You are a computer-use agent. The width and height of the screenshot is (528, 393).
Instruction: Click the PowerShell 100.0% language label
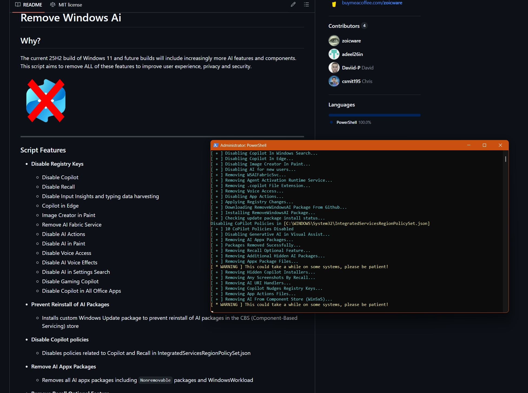[353, 122]
